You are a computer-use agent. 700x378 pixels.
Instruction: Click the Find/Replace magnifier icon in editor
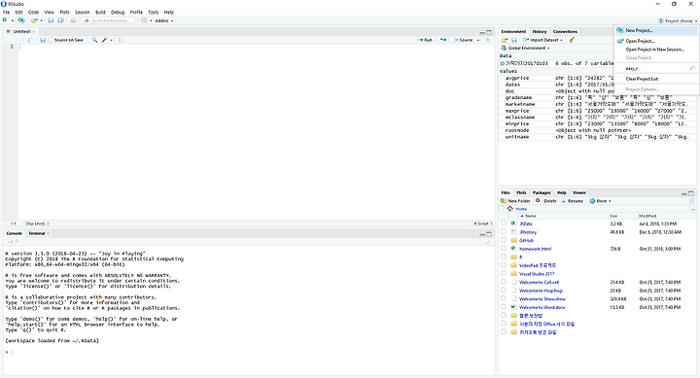click(94, 40)
